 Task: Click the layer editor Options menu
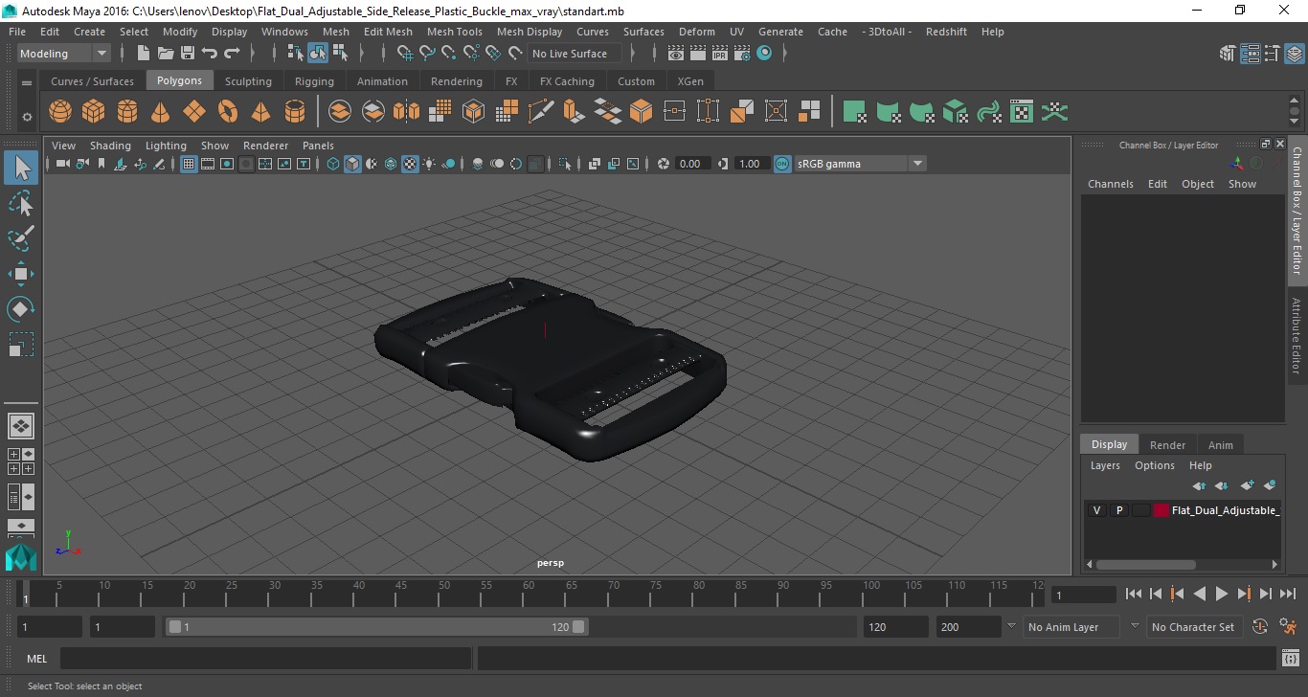[x=1155, y=465]
